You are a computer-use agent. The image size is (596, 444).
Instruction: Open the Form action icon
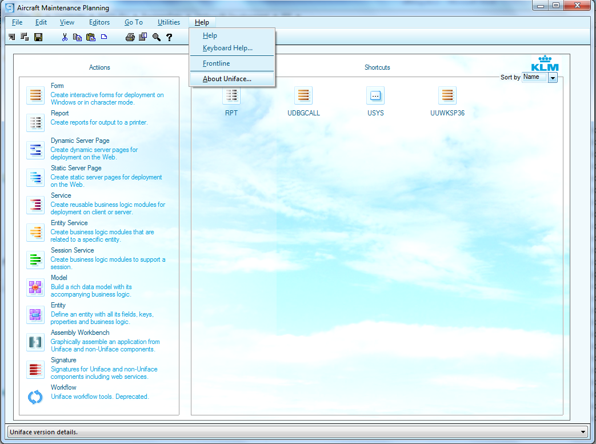click(35, 95)
